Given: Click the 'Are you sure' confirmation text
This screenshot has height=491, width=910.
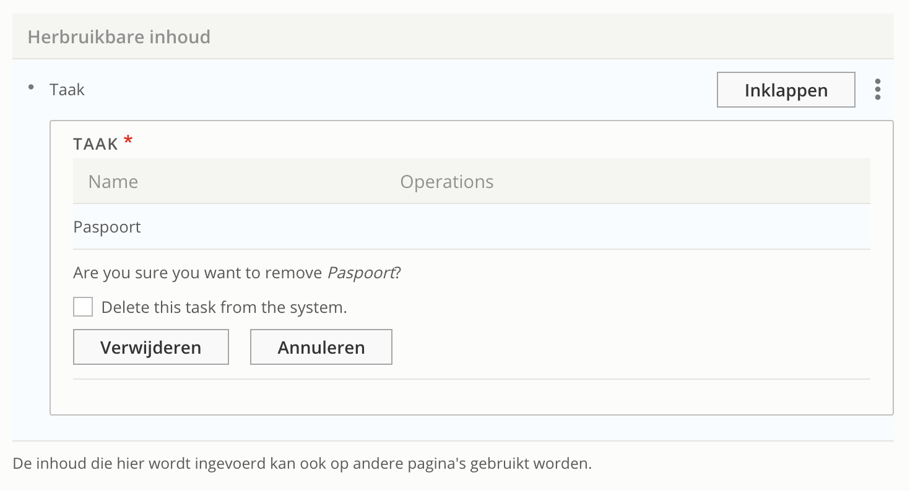Looking at the screenshot, I should coord(198,273).
